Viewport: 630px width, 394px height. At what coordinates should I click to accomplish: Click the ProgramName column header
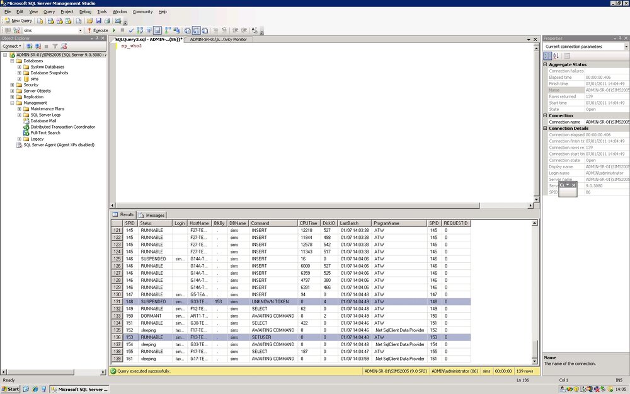(399, 223)
